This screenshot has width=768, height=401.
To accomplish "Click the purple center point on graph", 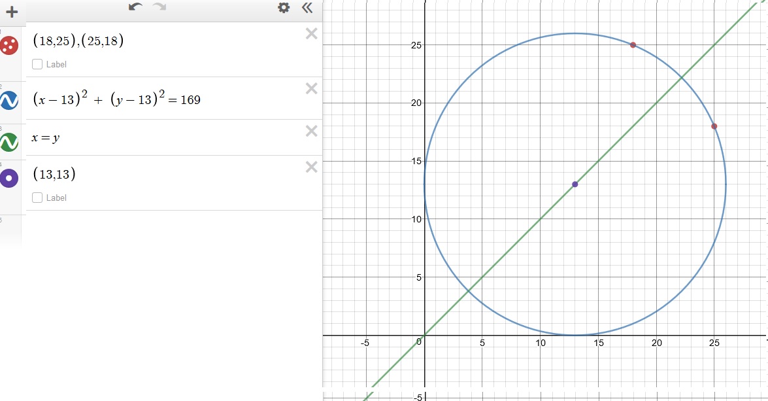I will [575, 184].
